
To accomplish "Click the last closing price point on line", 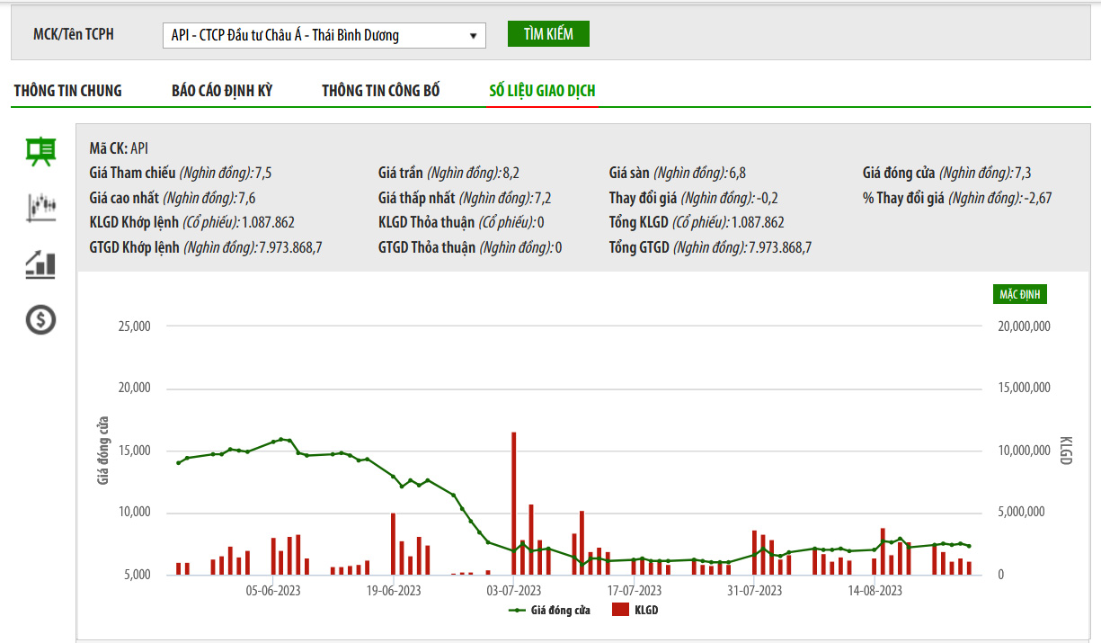I will coord(969,546).
